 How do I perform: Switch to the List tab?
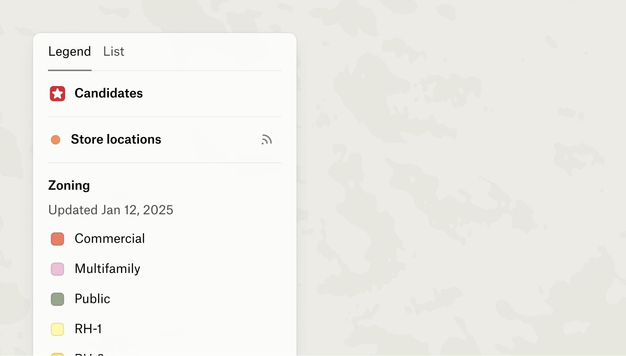pos(114,51)
